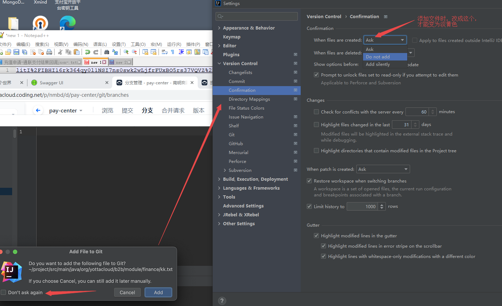Image resolution: width=502 pixels, height=306 pixels.
Task: Expand Appearance & Behavior settings group
Action: coord(219,28)
